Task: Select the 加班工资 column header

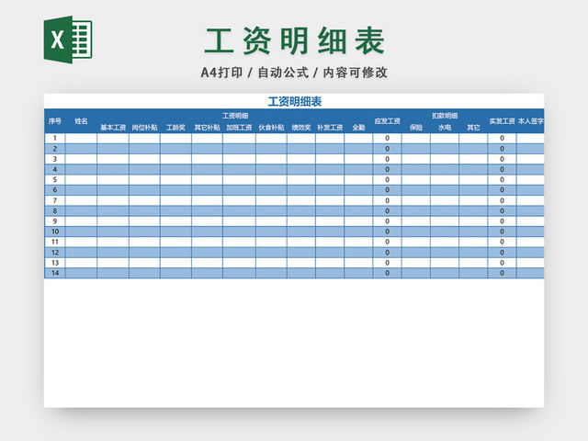Action: click(239, 128)
